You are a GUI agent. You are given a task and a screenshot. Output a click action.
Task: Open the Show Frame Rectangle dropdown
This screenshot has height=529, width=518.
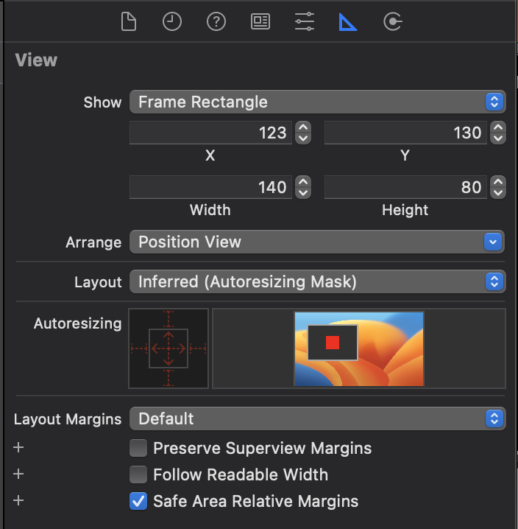click(316, 102)
